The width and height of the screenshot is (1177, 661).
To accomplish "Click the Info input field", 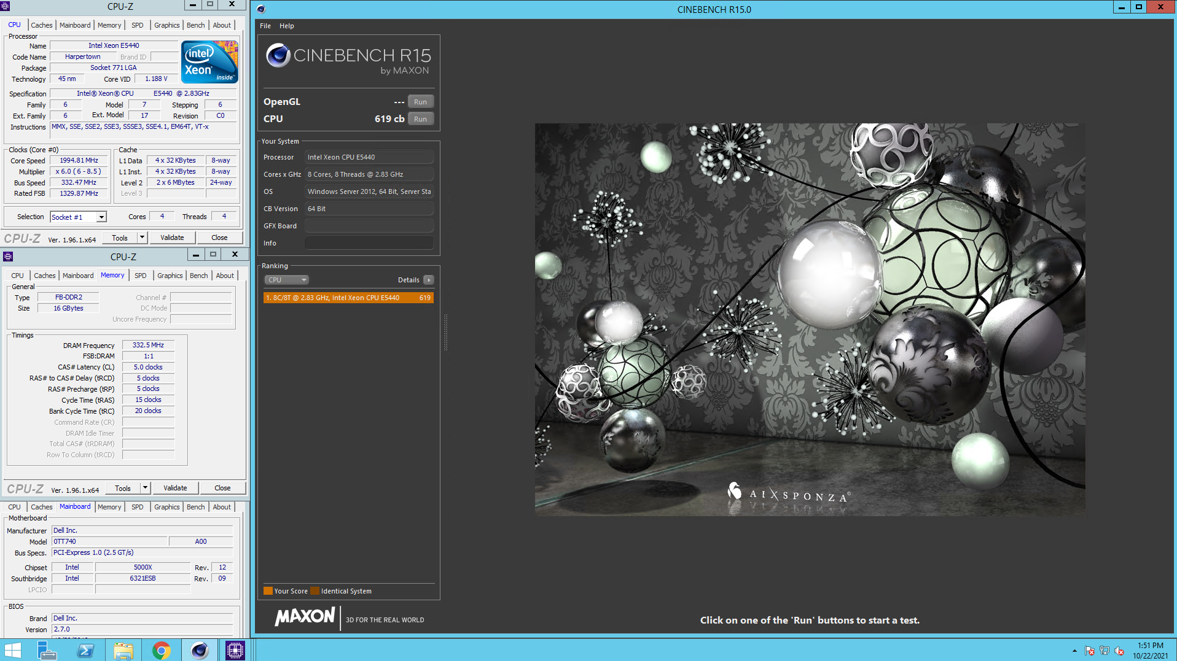I will pos(369,243).
